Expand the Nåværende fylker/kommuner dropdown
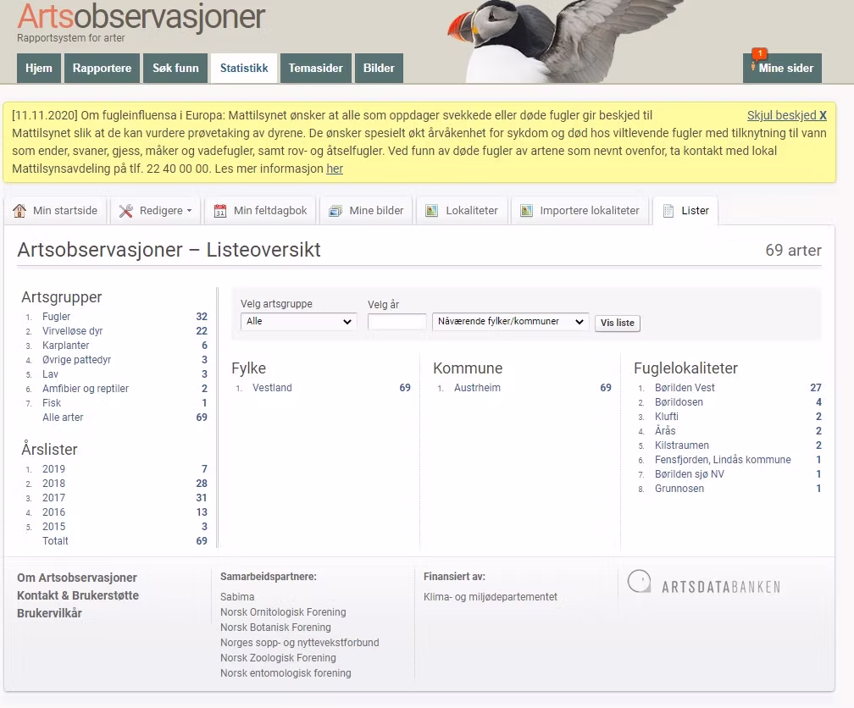The height and width of the screenshot is (708, 854). click(x=510, y=322)
